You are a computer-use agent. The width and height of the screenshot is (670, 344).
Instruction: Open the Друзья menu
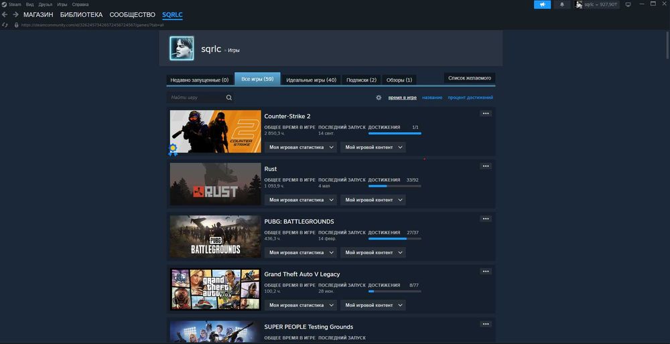coord(46,4)
